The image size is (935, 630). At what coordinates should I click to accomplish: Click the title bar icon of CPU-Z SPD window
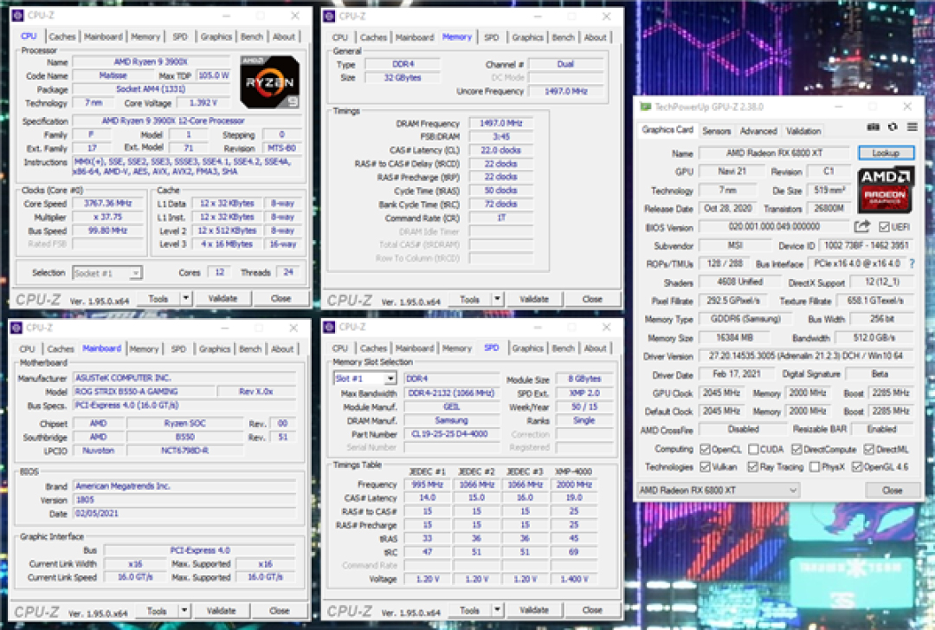[329, 327]
